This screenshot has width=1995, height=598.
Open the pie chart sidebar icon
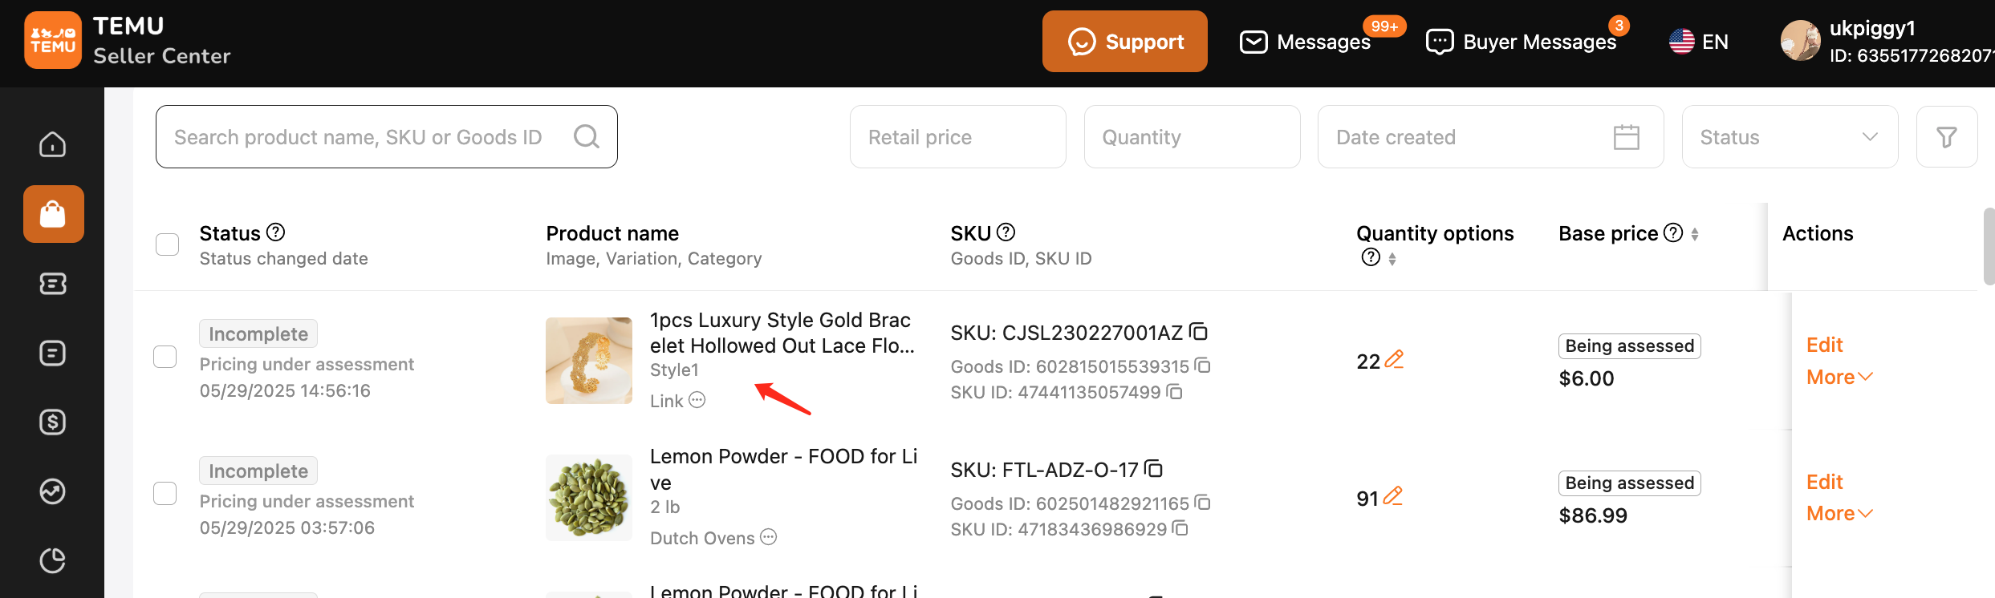[52, 560]
